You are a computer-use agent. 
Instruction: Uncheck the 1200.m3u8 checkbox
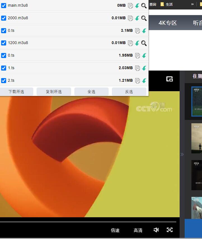pyautogui.click(x=4, y=43)
